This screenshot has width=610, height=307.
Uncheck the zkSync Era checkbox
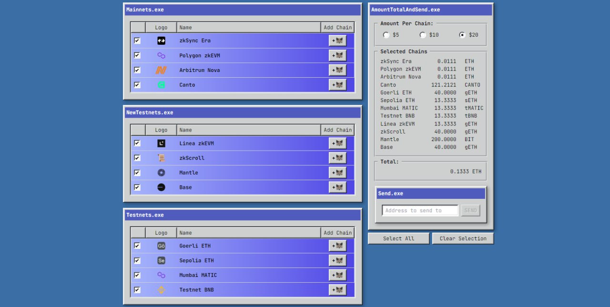(137, 41)
